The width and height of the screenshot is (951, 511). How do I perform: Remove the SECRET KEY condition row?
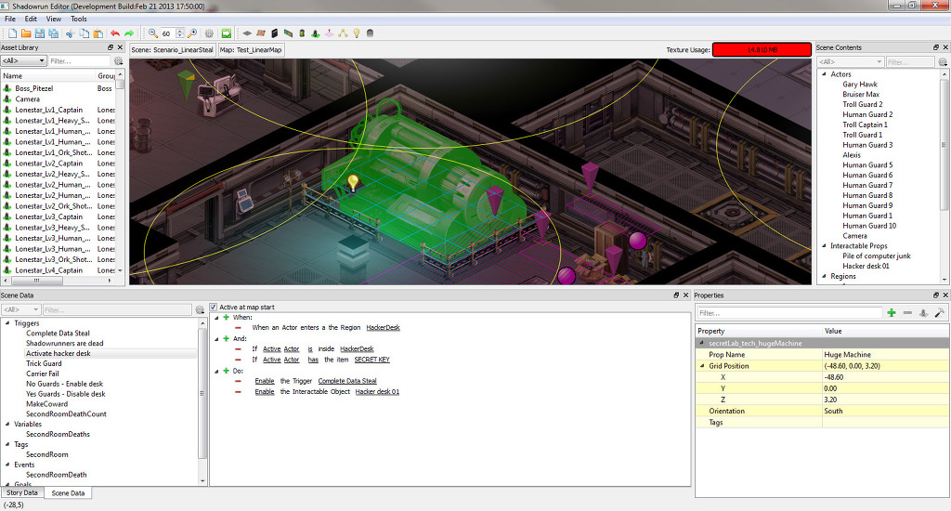[x=238, y=360]
